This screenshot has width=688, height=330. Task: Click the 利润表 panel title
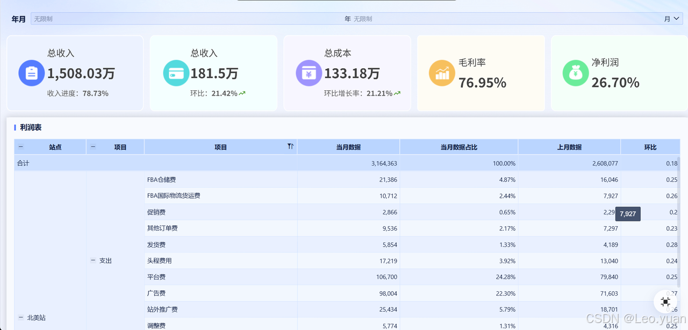31,127
